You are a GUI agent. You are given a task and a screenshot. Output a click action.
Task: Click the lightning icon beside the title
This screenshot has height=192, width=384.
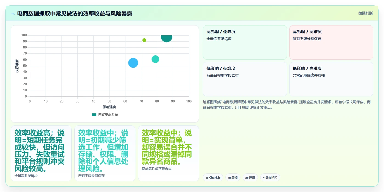click(x=13, y=14)
